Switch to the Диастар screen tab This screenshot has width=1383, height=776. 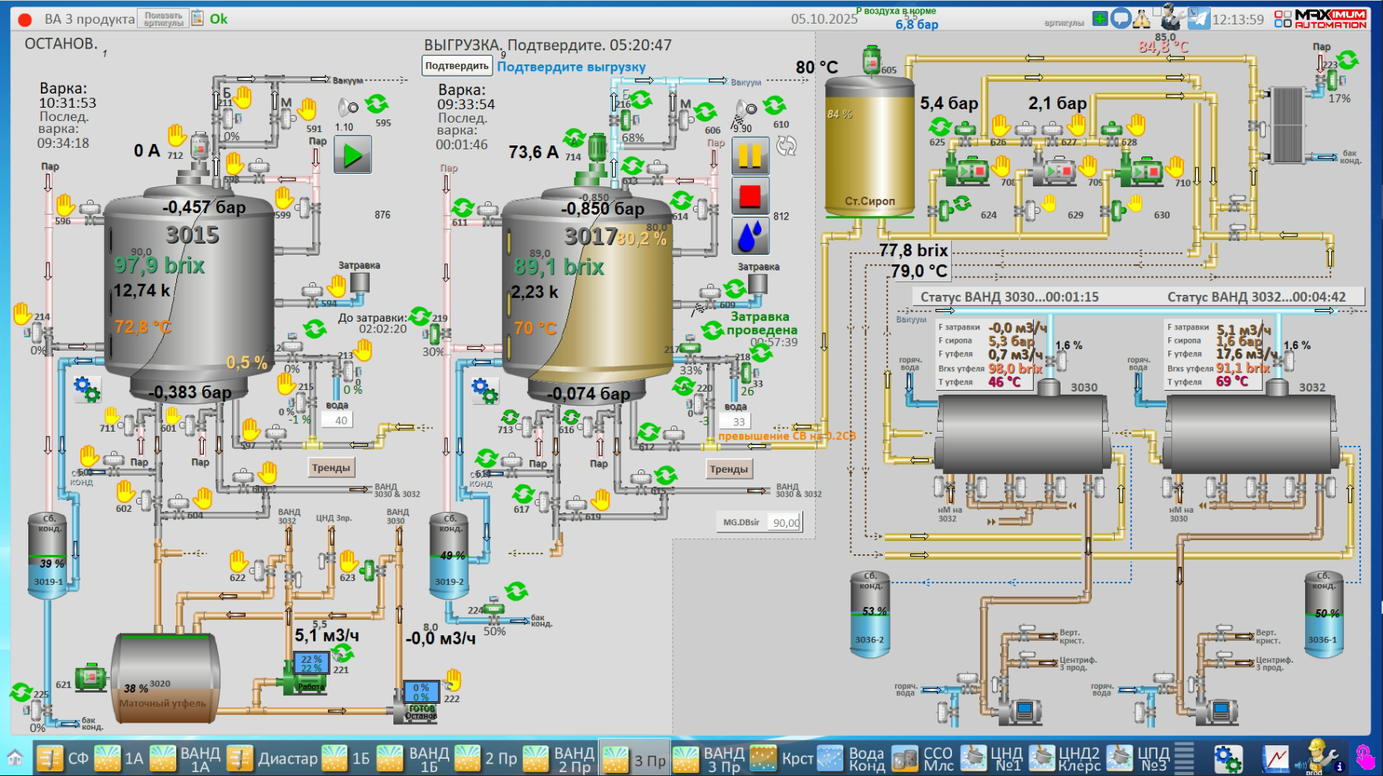[272, 759]
